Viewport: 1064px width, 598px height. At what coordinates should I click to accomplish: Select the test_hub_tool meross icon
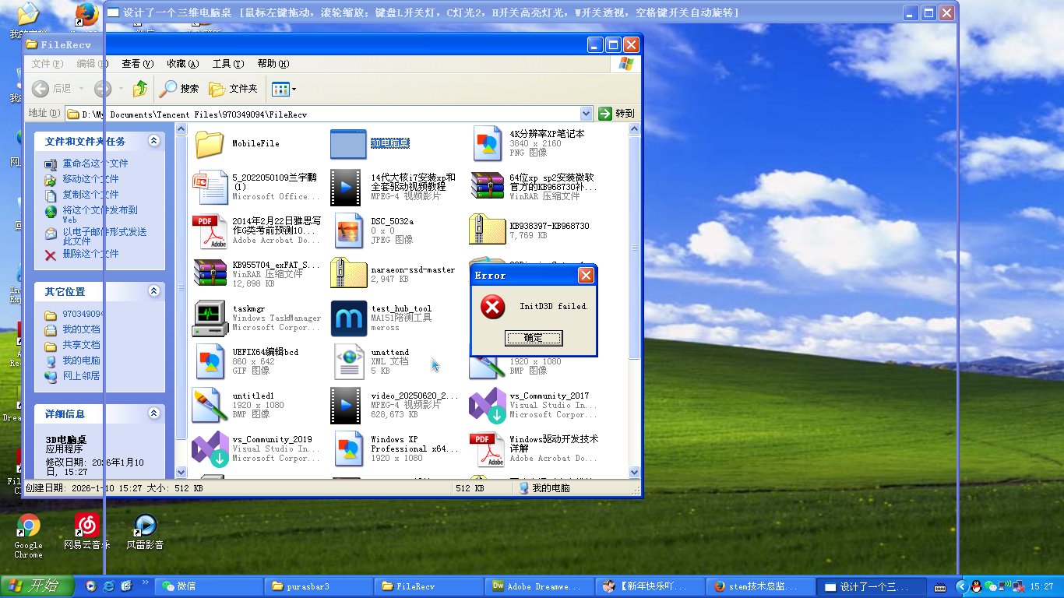348,318
